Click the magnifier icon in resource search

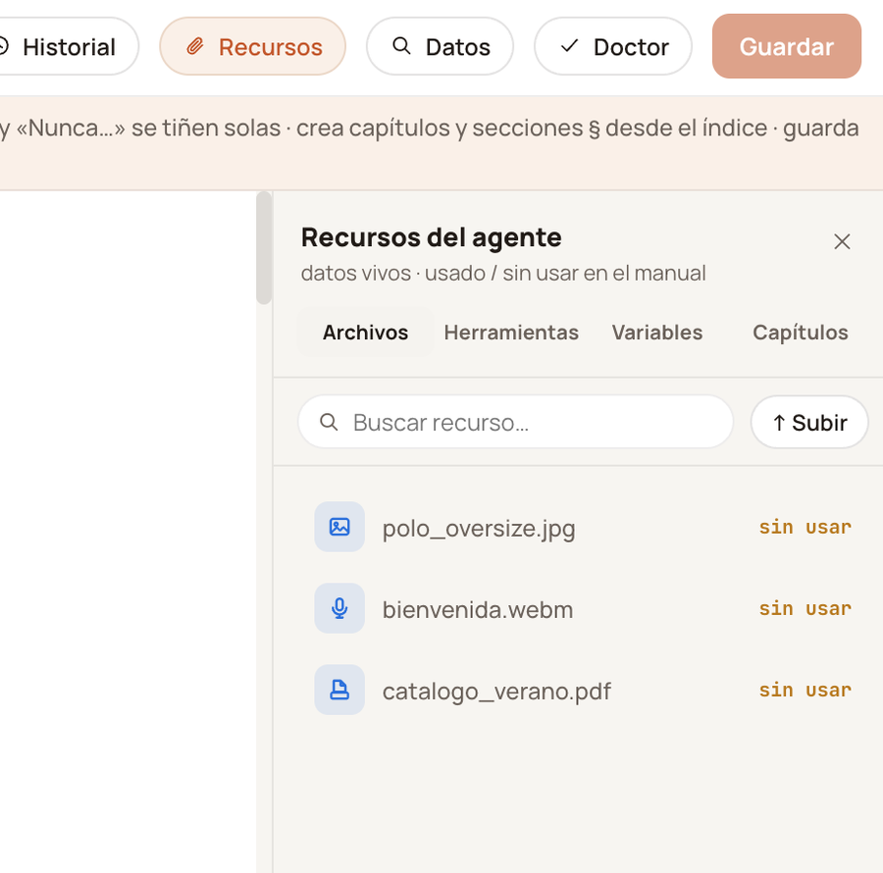(x=329, y=422)
